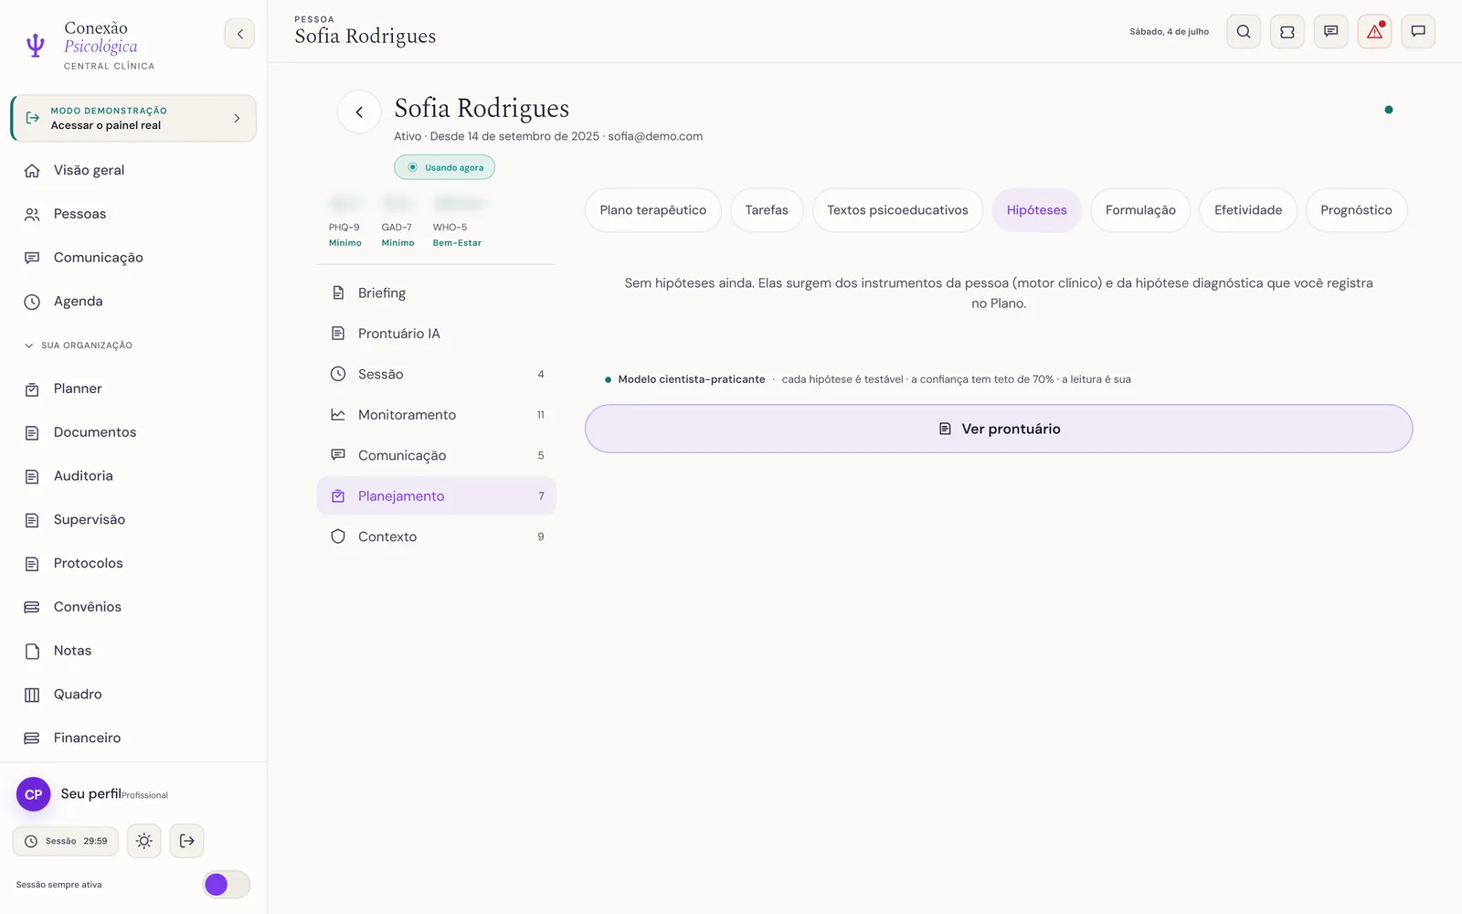Switch to the Formulação tab
This screenshot has width=1462, height=914.
[1140, 210]
